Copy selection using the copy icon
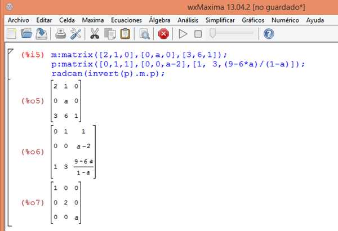The image size is (338, 231). 110,34
